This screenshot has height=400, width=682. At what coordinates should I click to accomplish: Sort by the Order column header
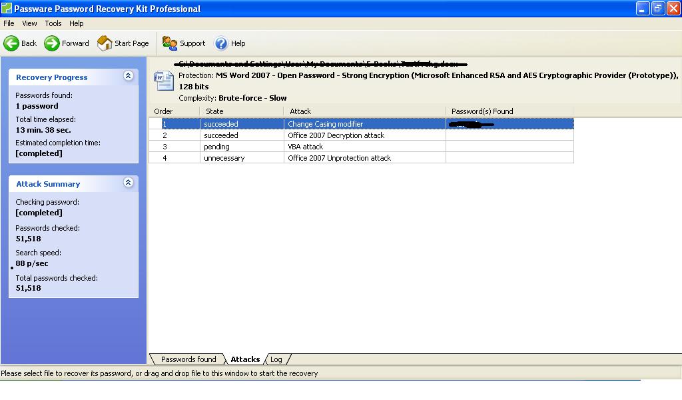[x=174, y=111]
